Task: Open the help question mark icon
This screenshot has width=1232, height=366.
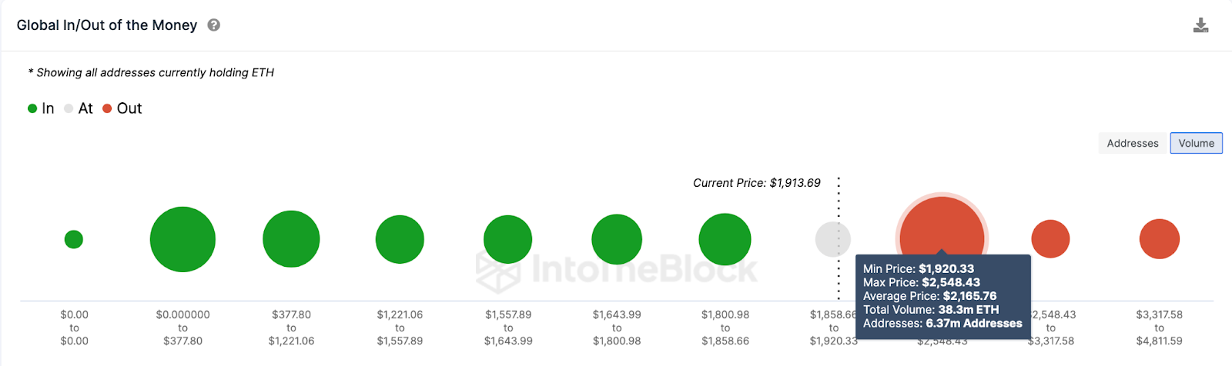Action: click(x=214, y=25)
